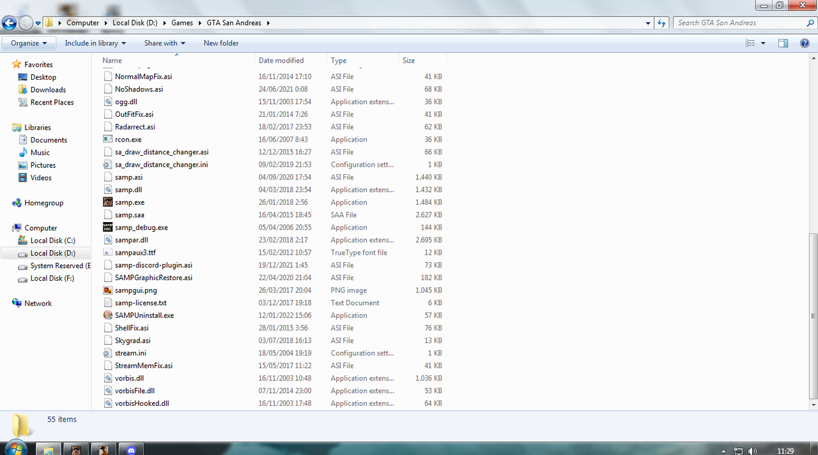
Task: Click the Forward navigation arrow
Action: (x=26, y=23)
